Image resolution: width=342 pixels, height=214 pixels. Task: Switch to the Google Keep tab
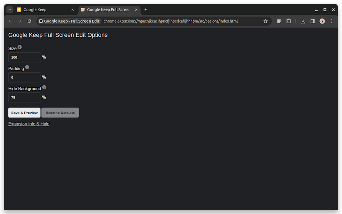click(46, 9)
